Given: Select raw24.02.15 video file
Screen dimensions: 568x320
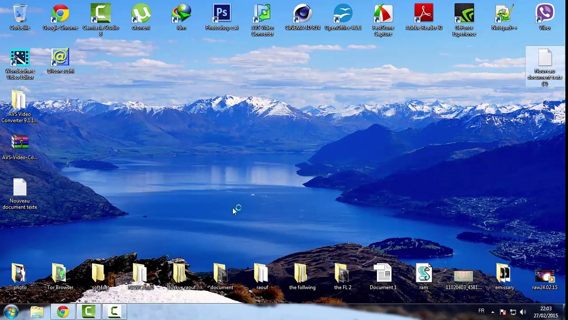Looking at the screenshot, I should [545, 280].
